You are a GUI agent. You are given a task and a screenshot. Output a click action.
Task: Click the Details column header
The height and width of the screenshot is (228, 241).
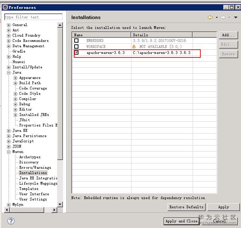point(162,35)
